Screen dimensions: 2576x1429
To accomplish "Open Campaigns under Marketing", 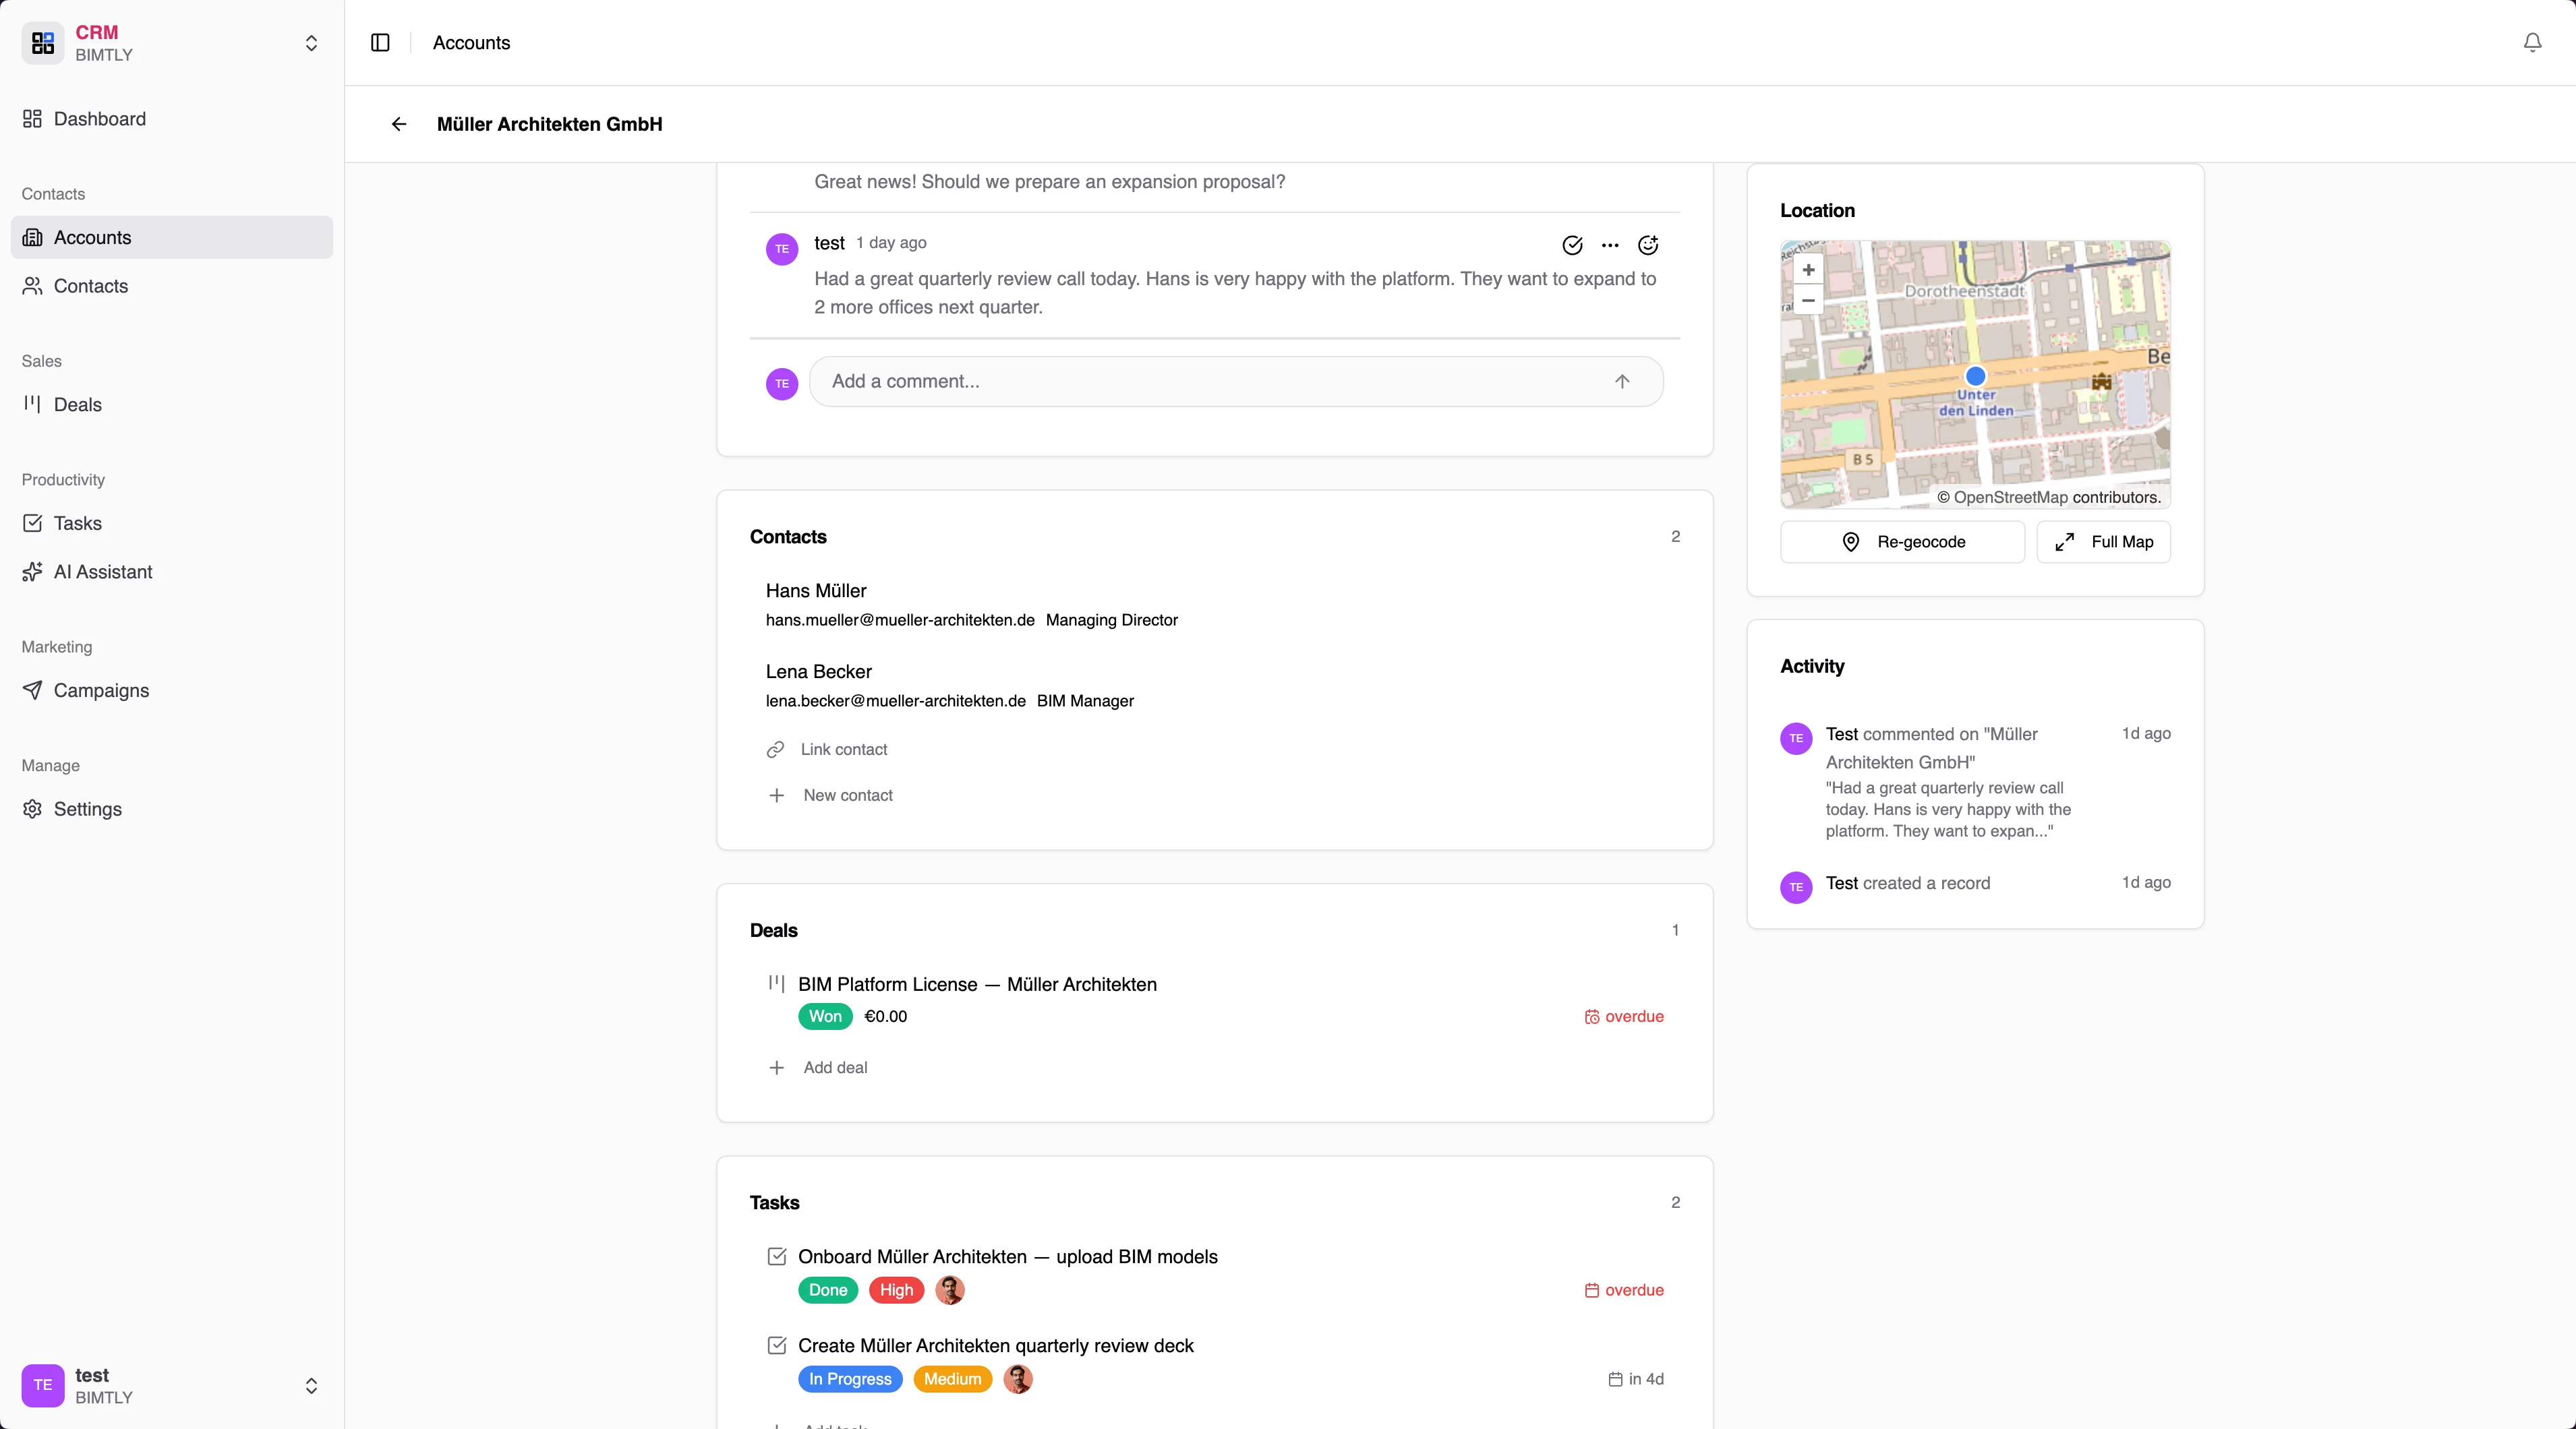I will point(99,690).
